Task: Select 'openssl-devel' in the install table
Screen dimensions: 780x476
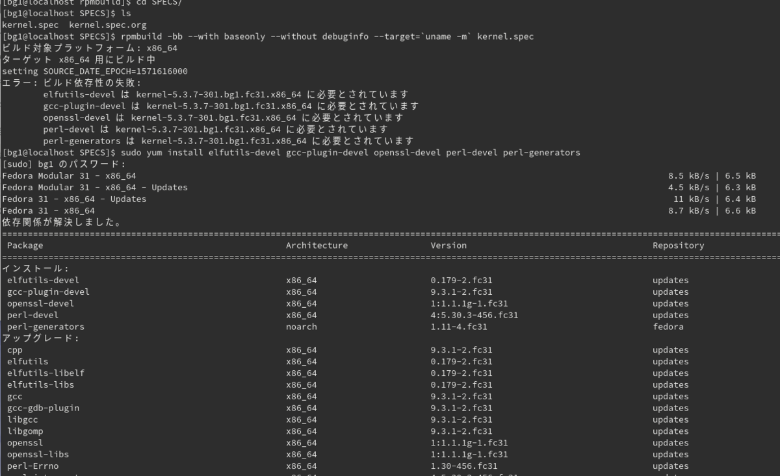Action: pos(40,304)
